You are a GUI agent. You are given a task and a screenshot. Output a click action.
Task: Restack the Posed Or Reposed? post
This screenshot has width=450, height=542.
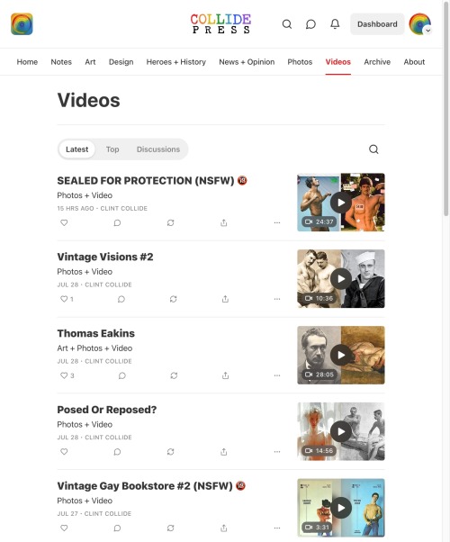point(170,452)
